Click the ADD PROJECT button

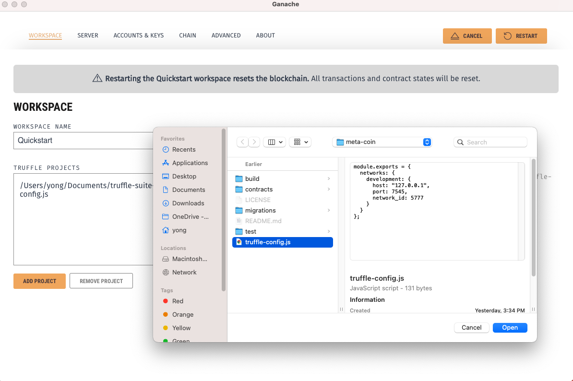[39, 281]
